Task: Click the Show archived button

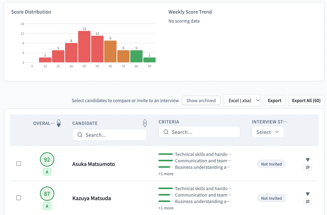Action: (x=201, y=100)
